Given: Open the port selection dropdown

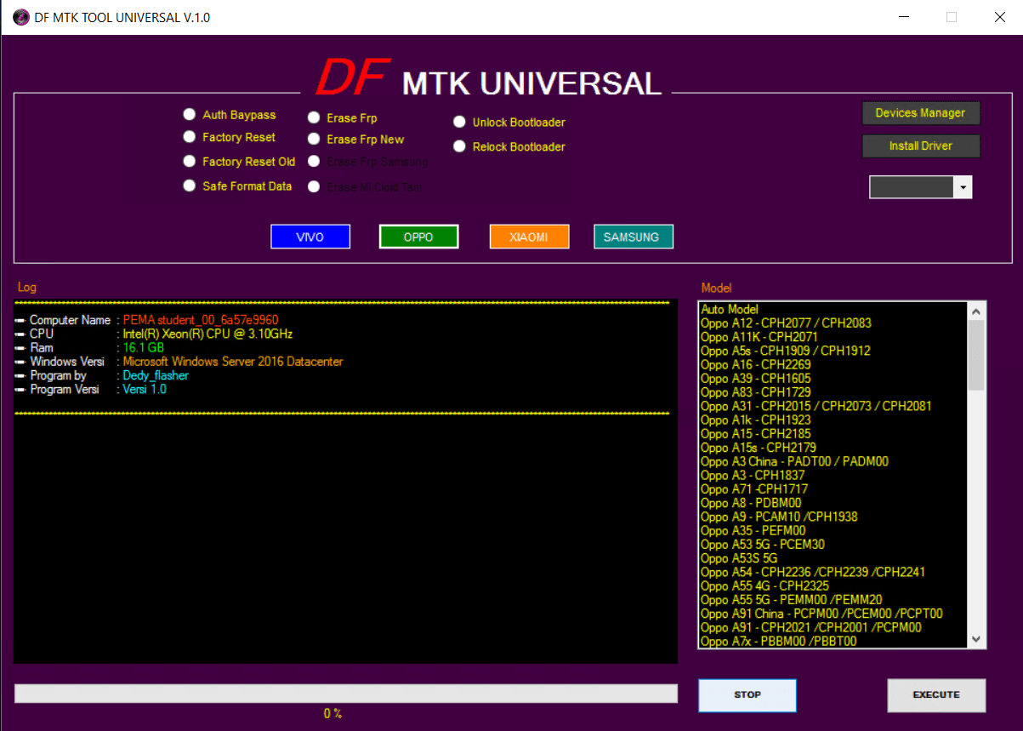Looking at the screenshot, I should 963,186.
